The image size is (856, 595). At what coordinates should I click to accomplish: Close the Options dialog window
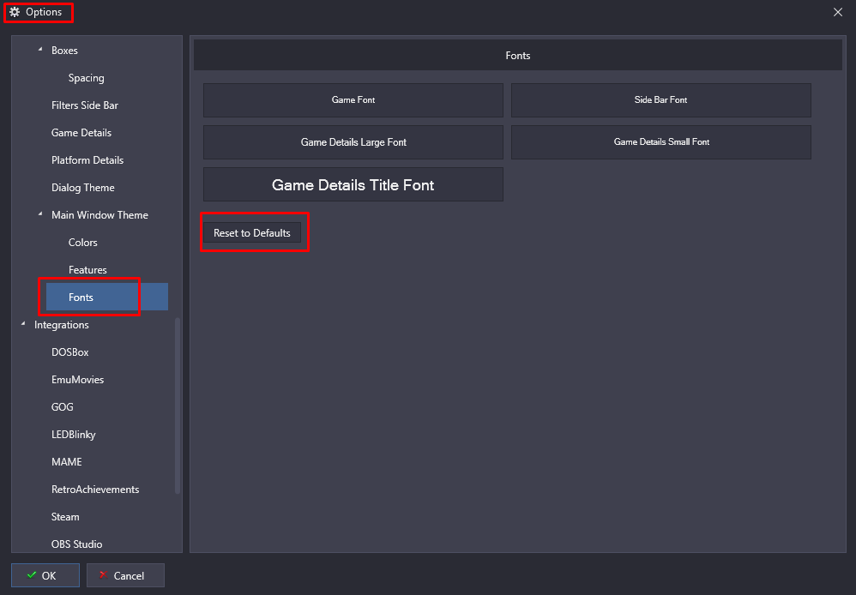pyautogui.click(x=838, y=12)
